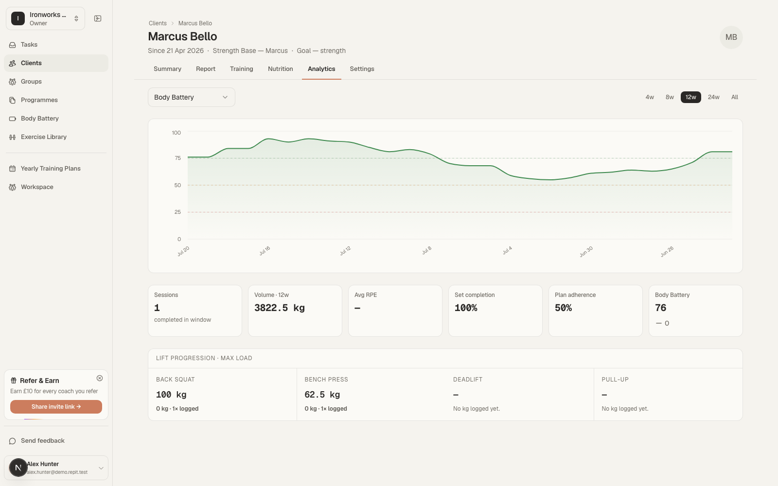Open Tasks inbox icon in sidebar
The height and width of the screenshot is (486, 778).
(x=13, y=45)
